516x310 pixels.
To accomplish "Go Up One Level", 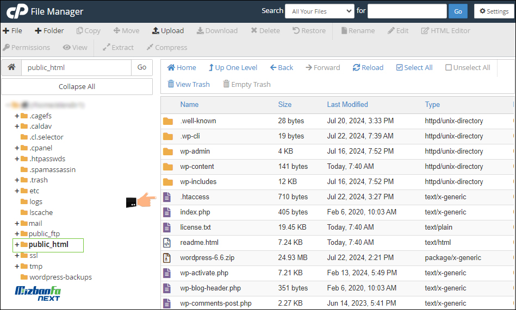I will click(x=233, y=67).
